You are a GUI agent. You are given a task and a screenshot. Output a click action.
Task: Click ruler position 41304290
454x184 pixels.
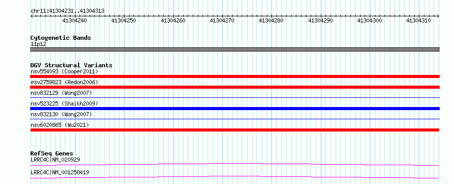coord(320,20)
